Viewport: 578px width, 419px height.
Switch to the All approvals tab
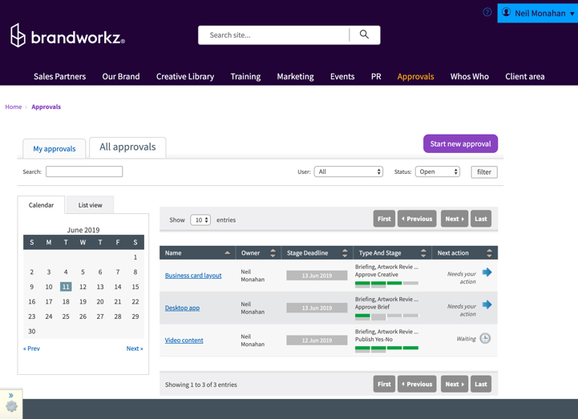(x=127, y=147)
